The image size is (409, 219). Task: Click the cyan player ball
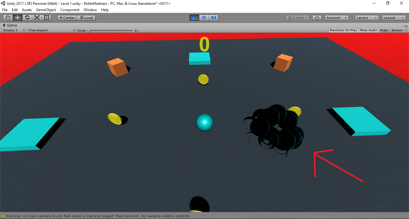tap(204, 122)
